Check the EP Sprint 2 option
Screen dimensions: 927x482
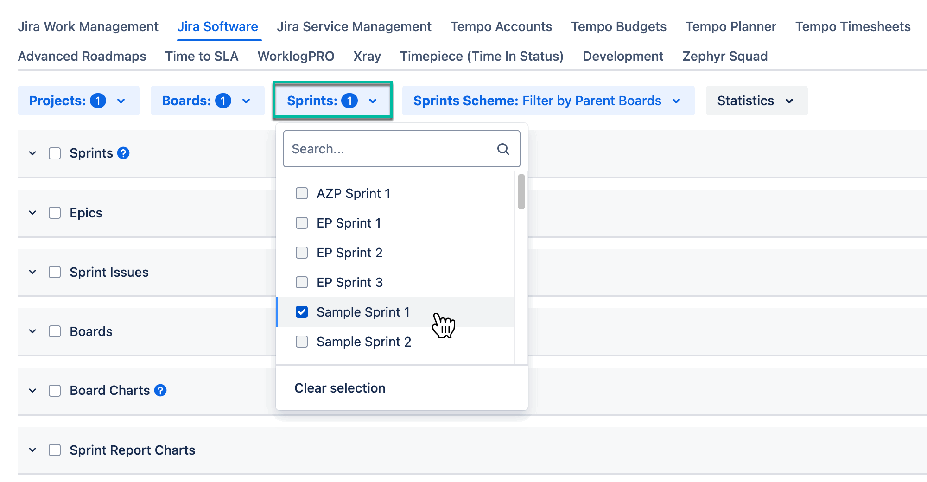coord(302,253)
